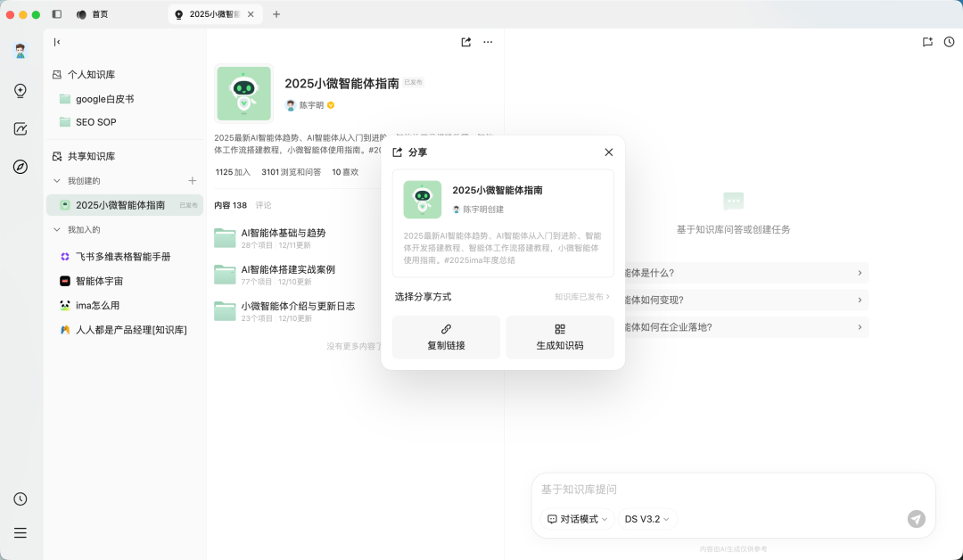The image size is (963, 560).
Task: Open history via the clock icon bottom left
Action: pyautogui.click(x=21, y=498)
